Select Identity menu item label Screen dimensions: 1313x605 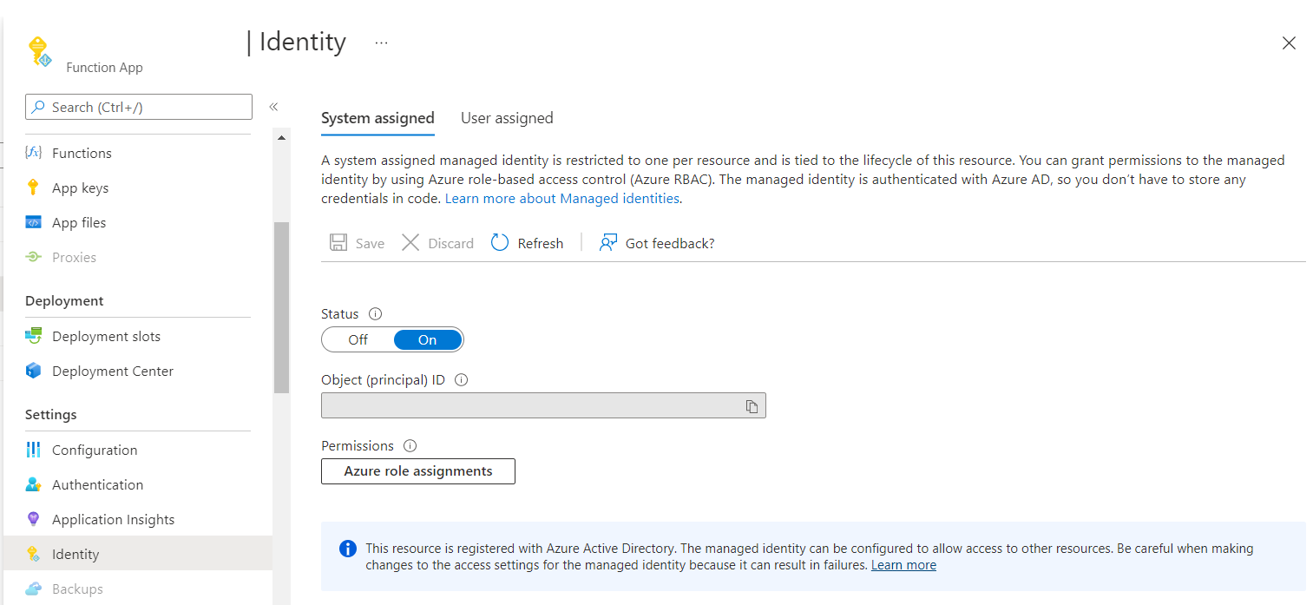(x=75, y=554)
